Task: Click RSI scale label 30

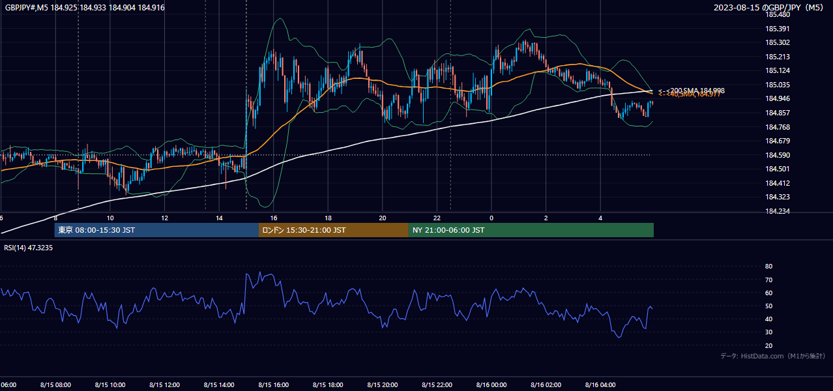Action: 768,332
